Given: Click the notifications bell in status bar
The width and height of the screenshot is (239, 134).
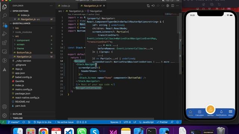Looking at the screenshot, I should 178,122.
